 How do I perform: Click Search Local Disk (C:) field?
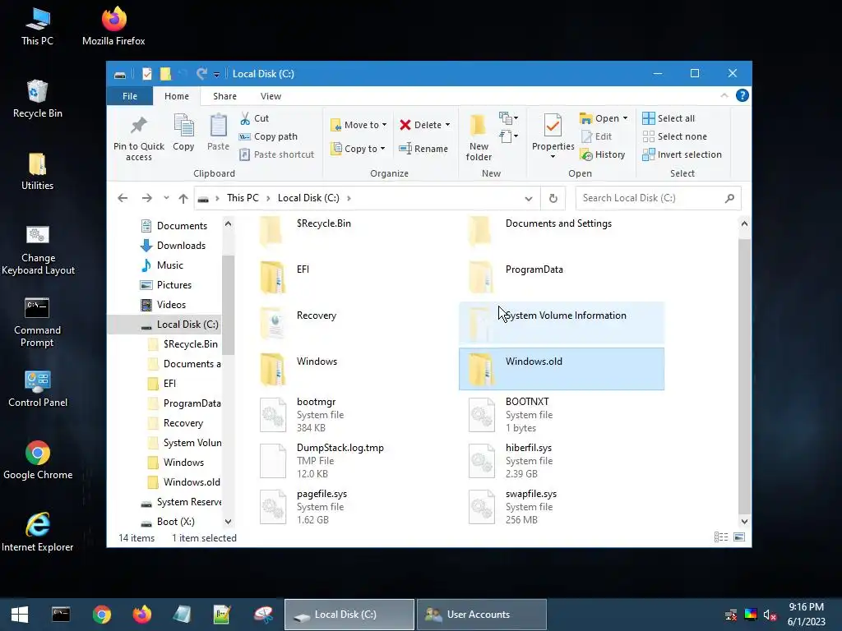[x=658, y=198]
